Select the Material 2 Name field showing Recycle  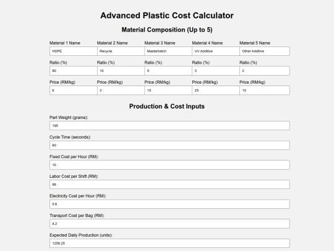(121, 51)
